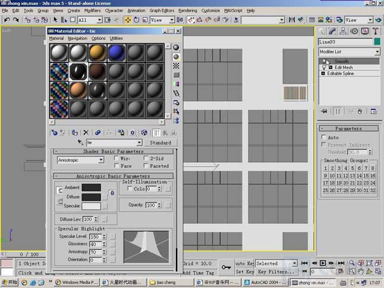Click Get Material icon in Material Editor

pos(54,132)
